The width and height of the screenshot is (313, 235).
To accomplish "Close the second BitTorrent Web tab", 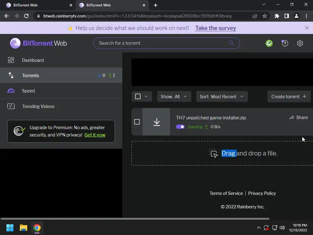I will click(144, 5).
